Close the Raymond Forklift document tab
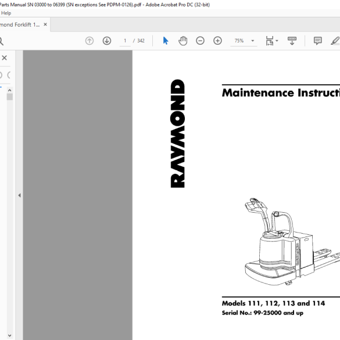This screenshot has height=340, width=340. click(x=45, y=24)
